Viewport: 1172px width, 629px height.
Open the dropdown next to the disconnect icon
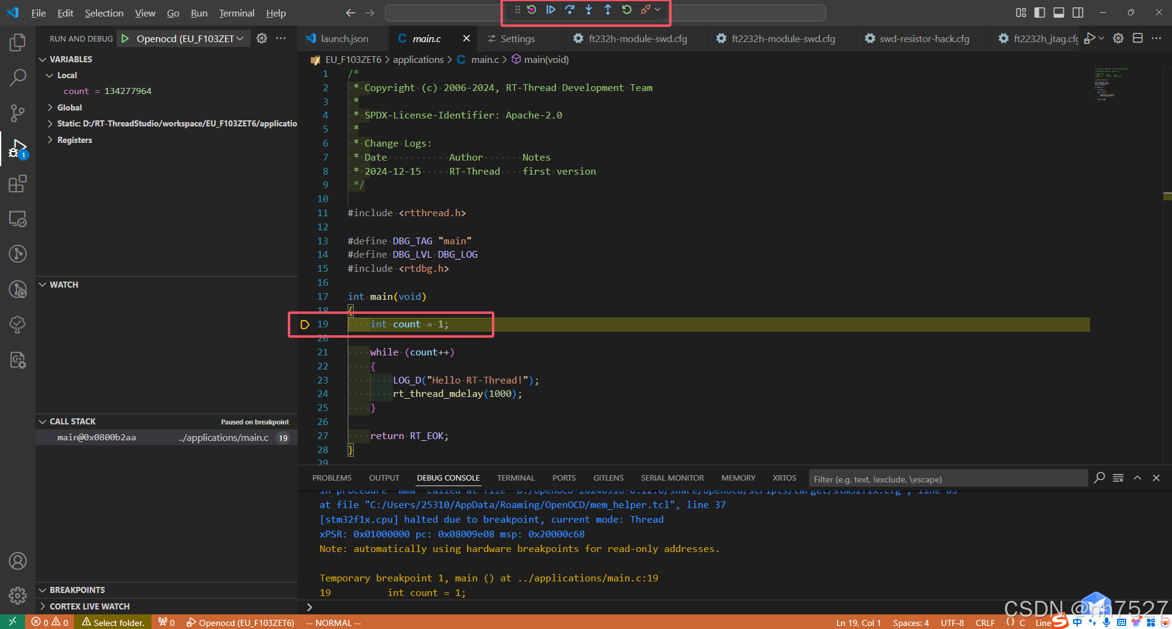(x=657, y=10)
